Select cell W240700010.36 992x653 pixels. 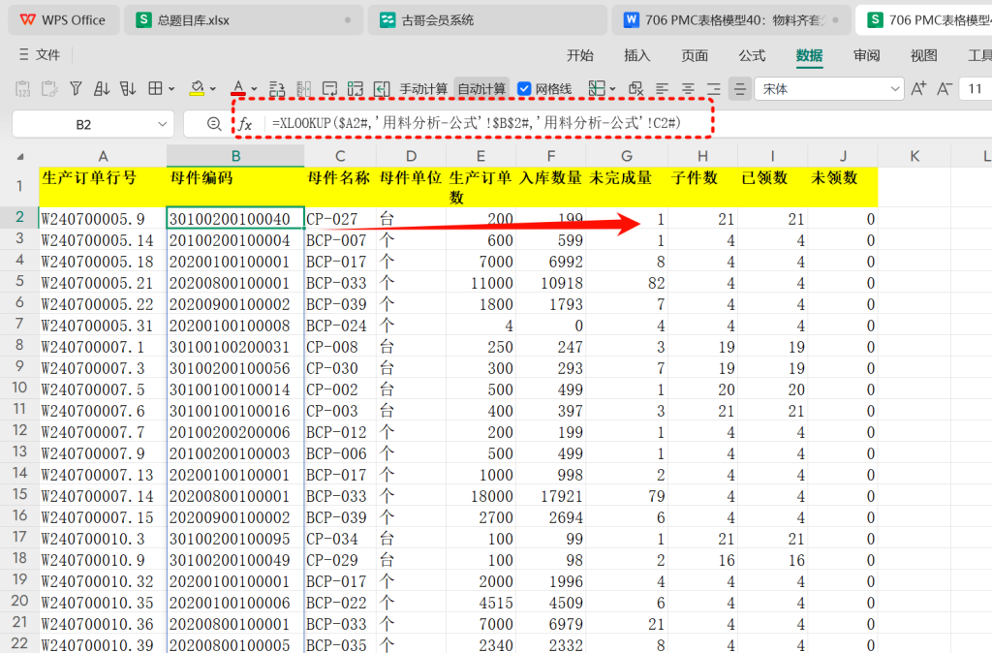(103, 624)
